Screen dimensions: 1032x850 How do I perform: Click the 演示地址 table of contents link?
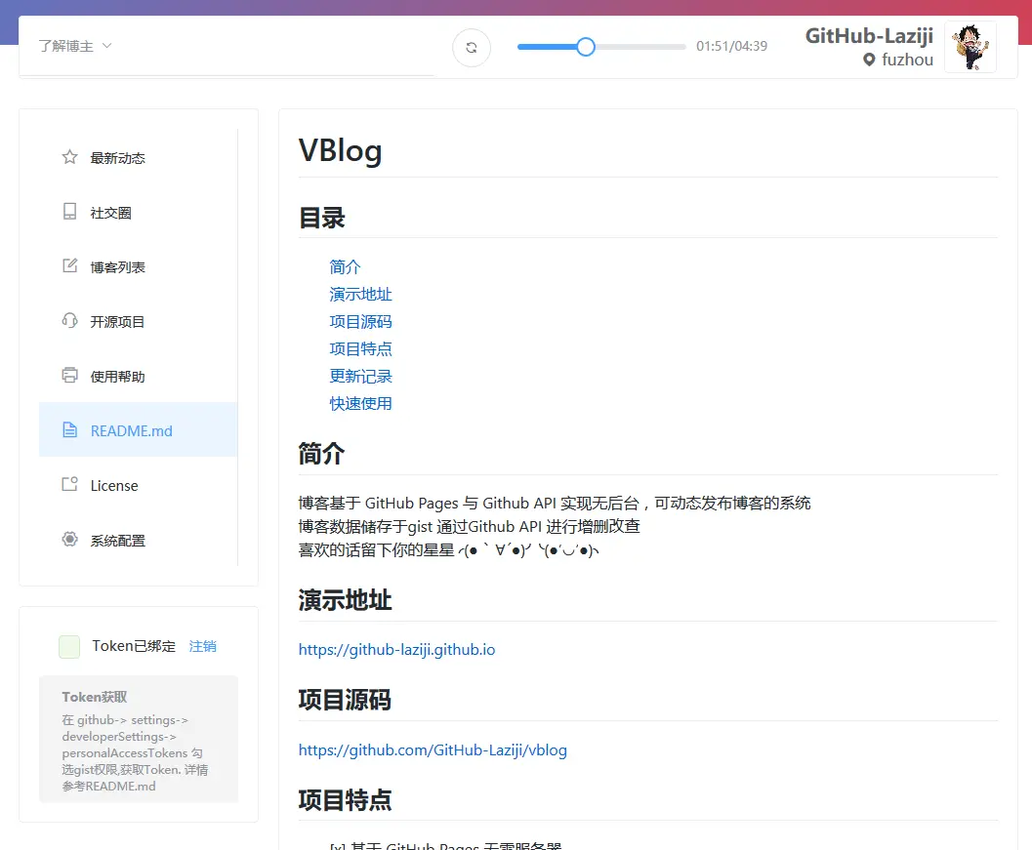(x=360, y=294)
